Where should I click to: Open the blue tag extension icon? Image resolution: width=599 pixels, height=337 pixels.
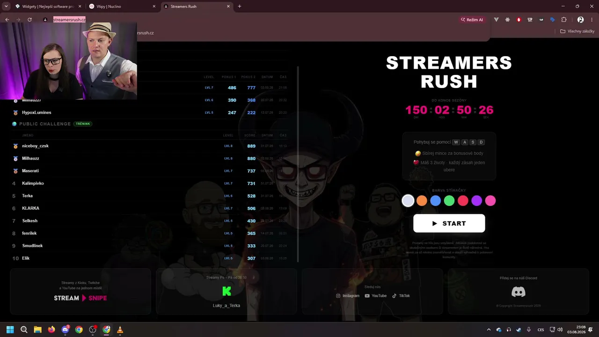coord(552,20)
